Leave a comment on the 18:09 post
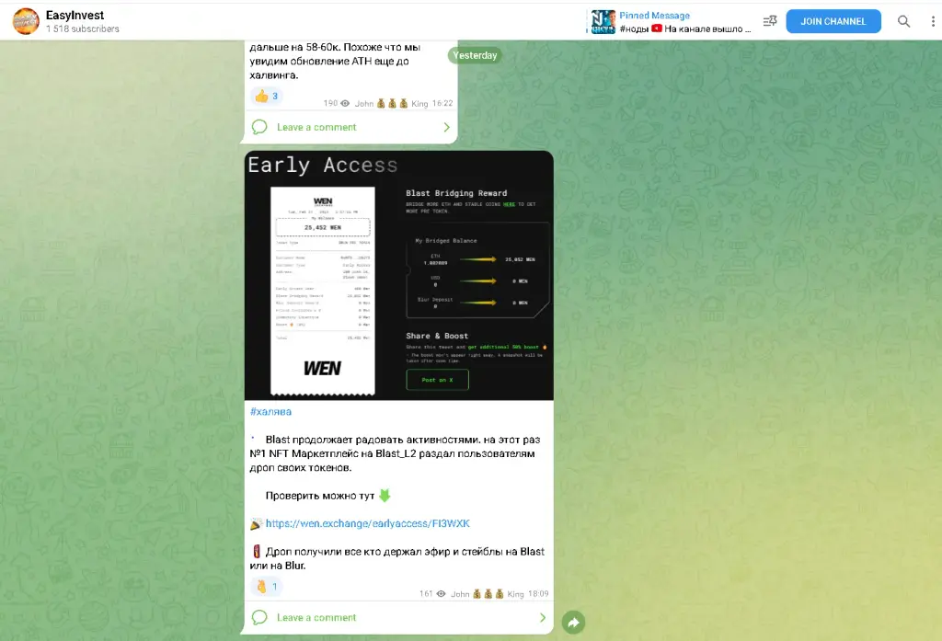The width and height of the screenshot is (942, 641). pyautogui.click(x=316, y=618)
